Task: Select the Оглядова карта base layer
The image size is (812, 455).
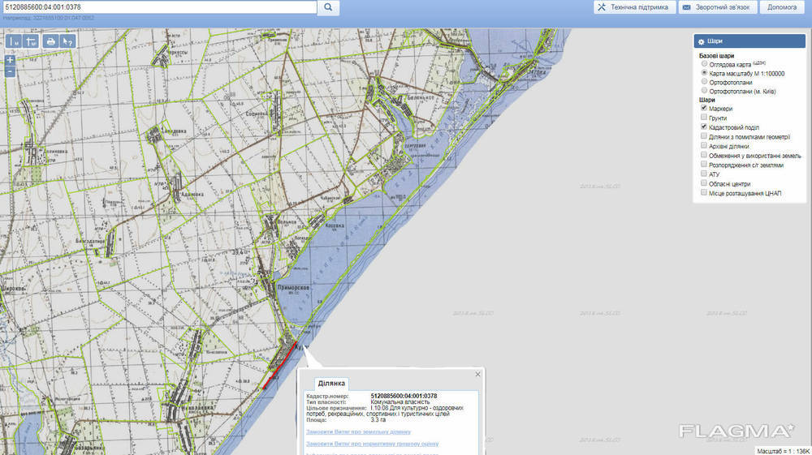Action: pos(704,63)
